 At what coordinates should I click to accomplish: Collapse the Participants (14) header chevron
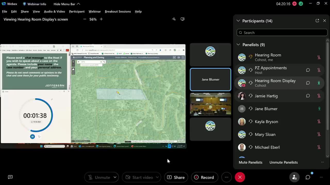coord(238,21)
